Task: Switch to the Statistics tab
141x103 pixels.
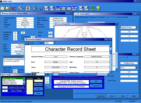Action: coord(93,17)
